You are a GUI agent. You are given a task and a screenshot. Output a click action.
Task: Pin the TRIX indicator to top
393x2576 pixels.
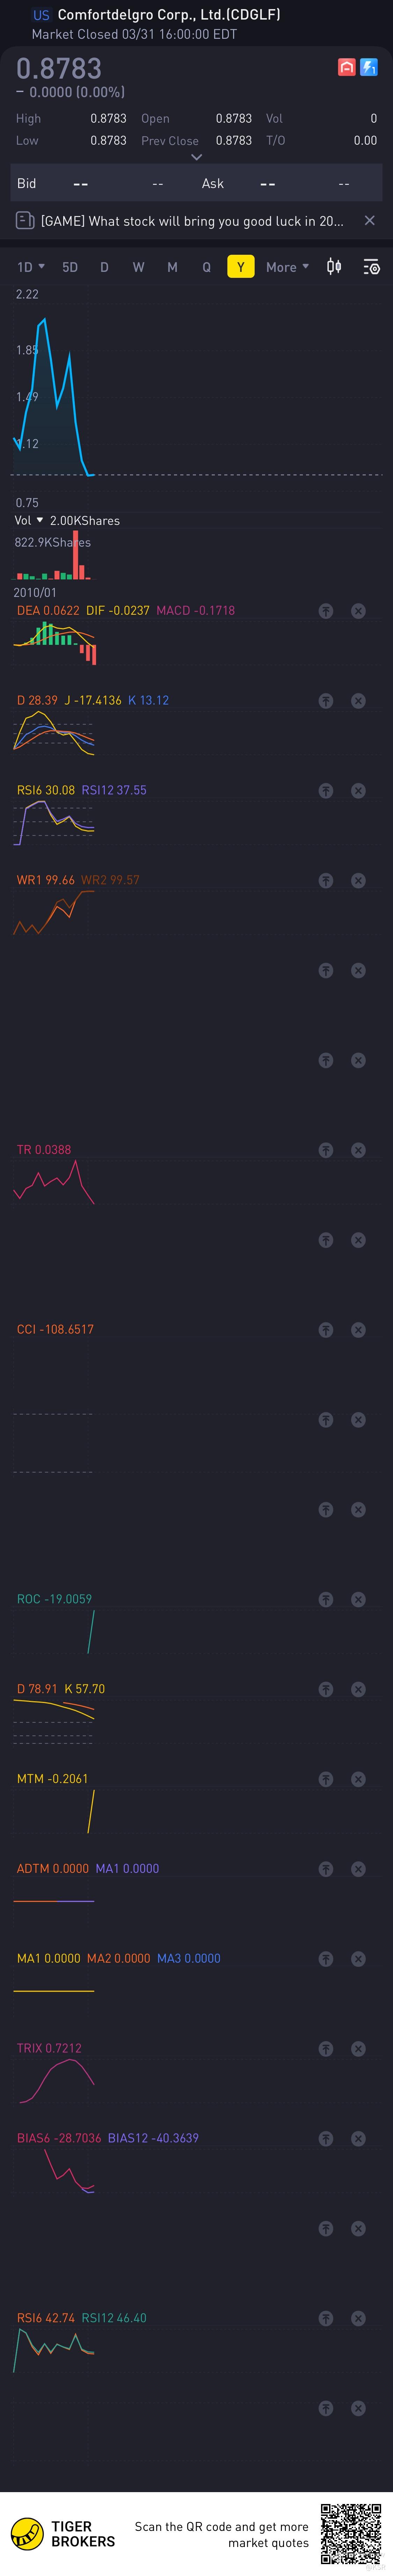tap(326, 2049)
